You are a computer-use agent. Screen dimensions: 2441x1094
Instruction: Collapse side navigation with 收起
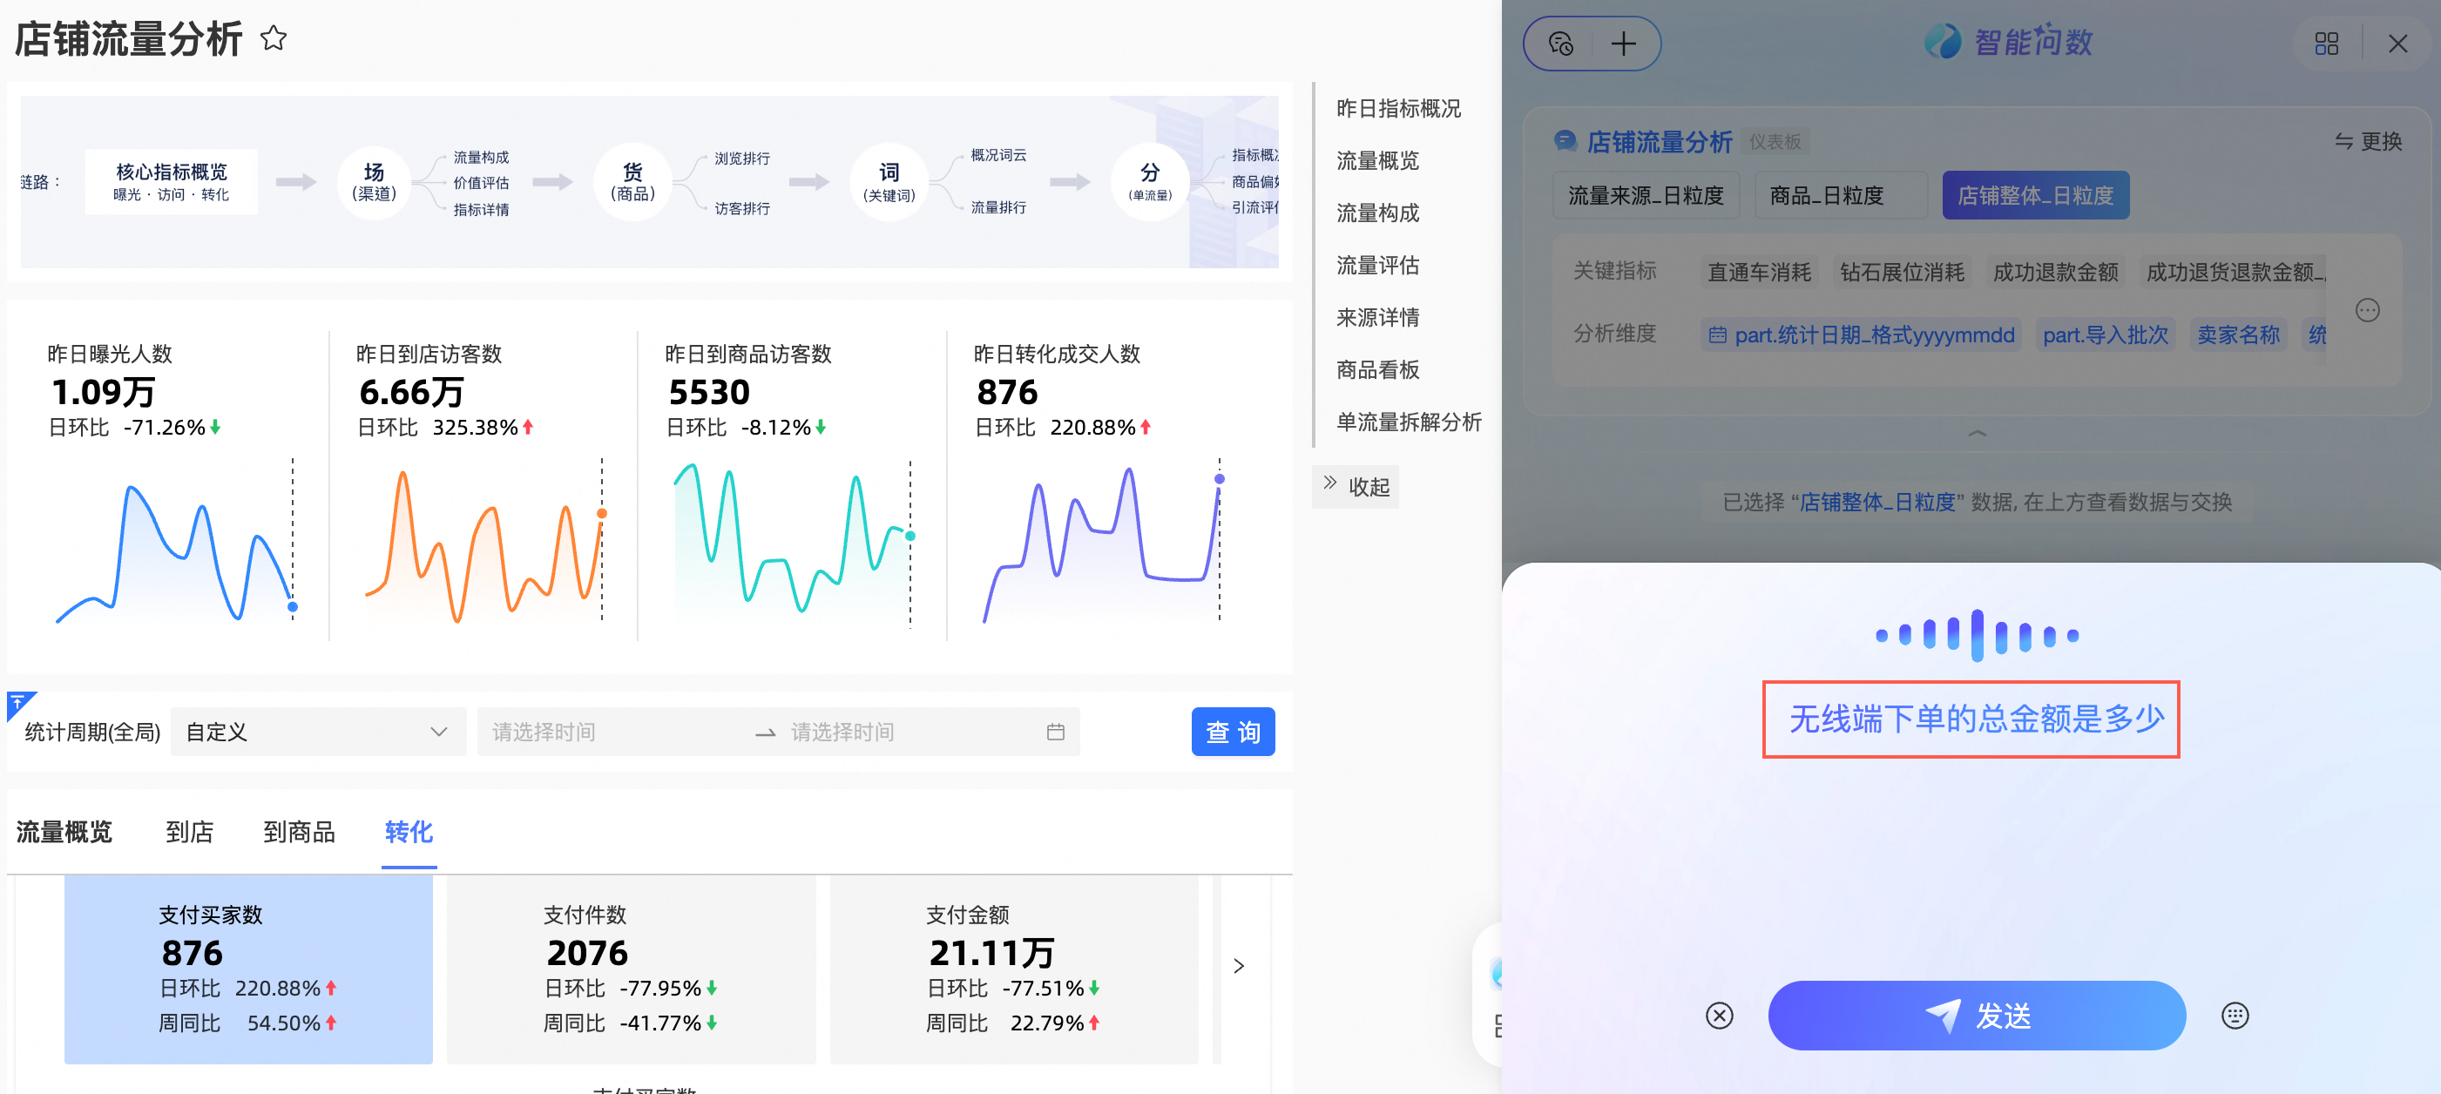coord(1356,486)
